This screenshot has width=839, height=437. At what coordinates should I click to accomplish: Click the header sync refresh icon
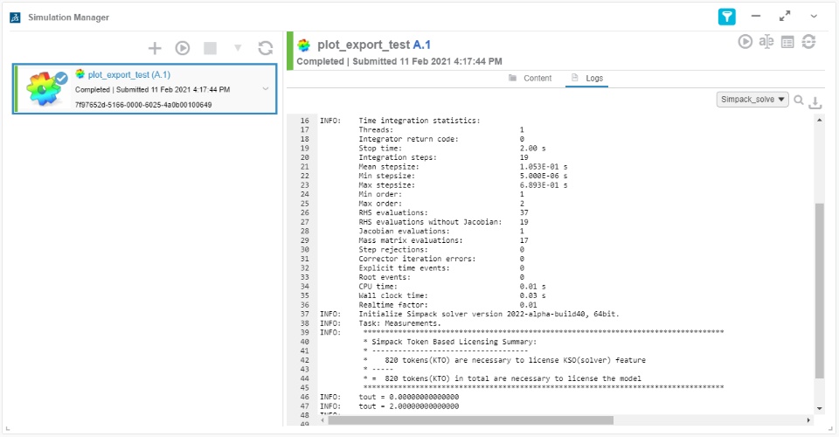click(x=808, y=42)
